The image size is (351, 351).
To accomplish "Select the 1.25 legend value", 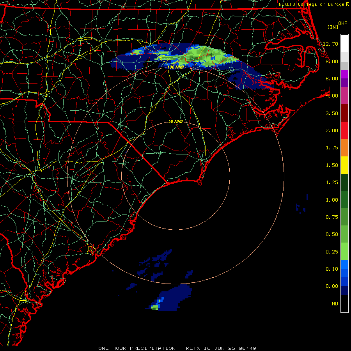I will (332, 183).
